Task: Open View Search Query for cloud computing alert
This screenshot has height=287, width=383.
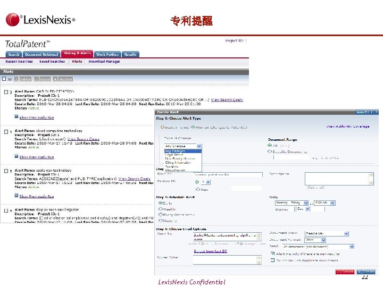Action: 84,139
